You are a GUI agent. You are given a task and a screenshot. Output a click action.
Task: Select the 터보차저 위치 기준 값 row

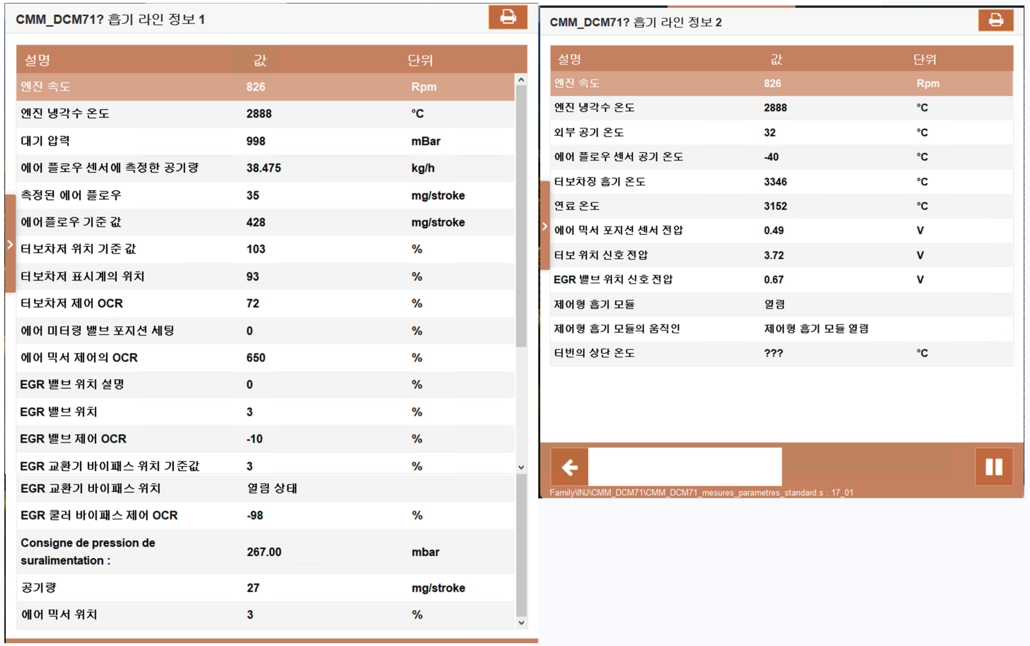pos(265,249)
